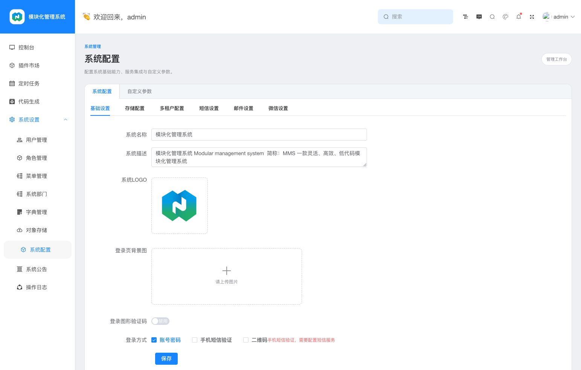Screen dimensions: 581x370
Task: Switch language with the CN icon
Action: [479, 17]
